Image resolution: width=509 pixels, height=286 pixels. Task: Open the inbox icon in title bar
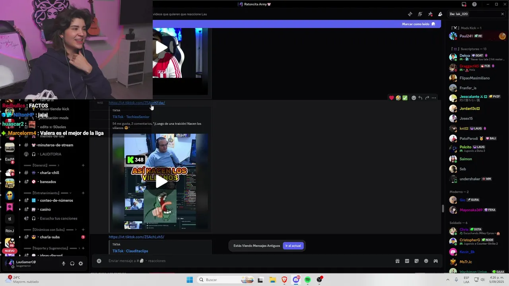coord(464,4)
